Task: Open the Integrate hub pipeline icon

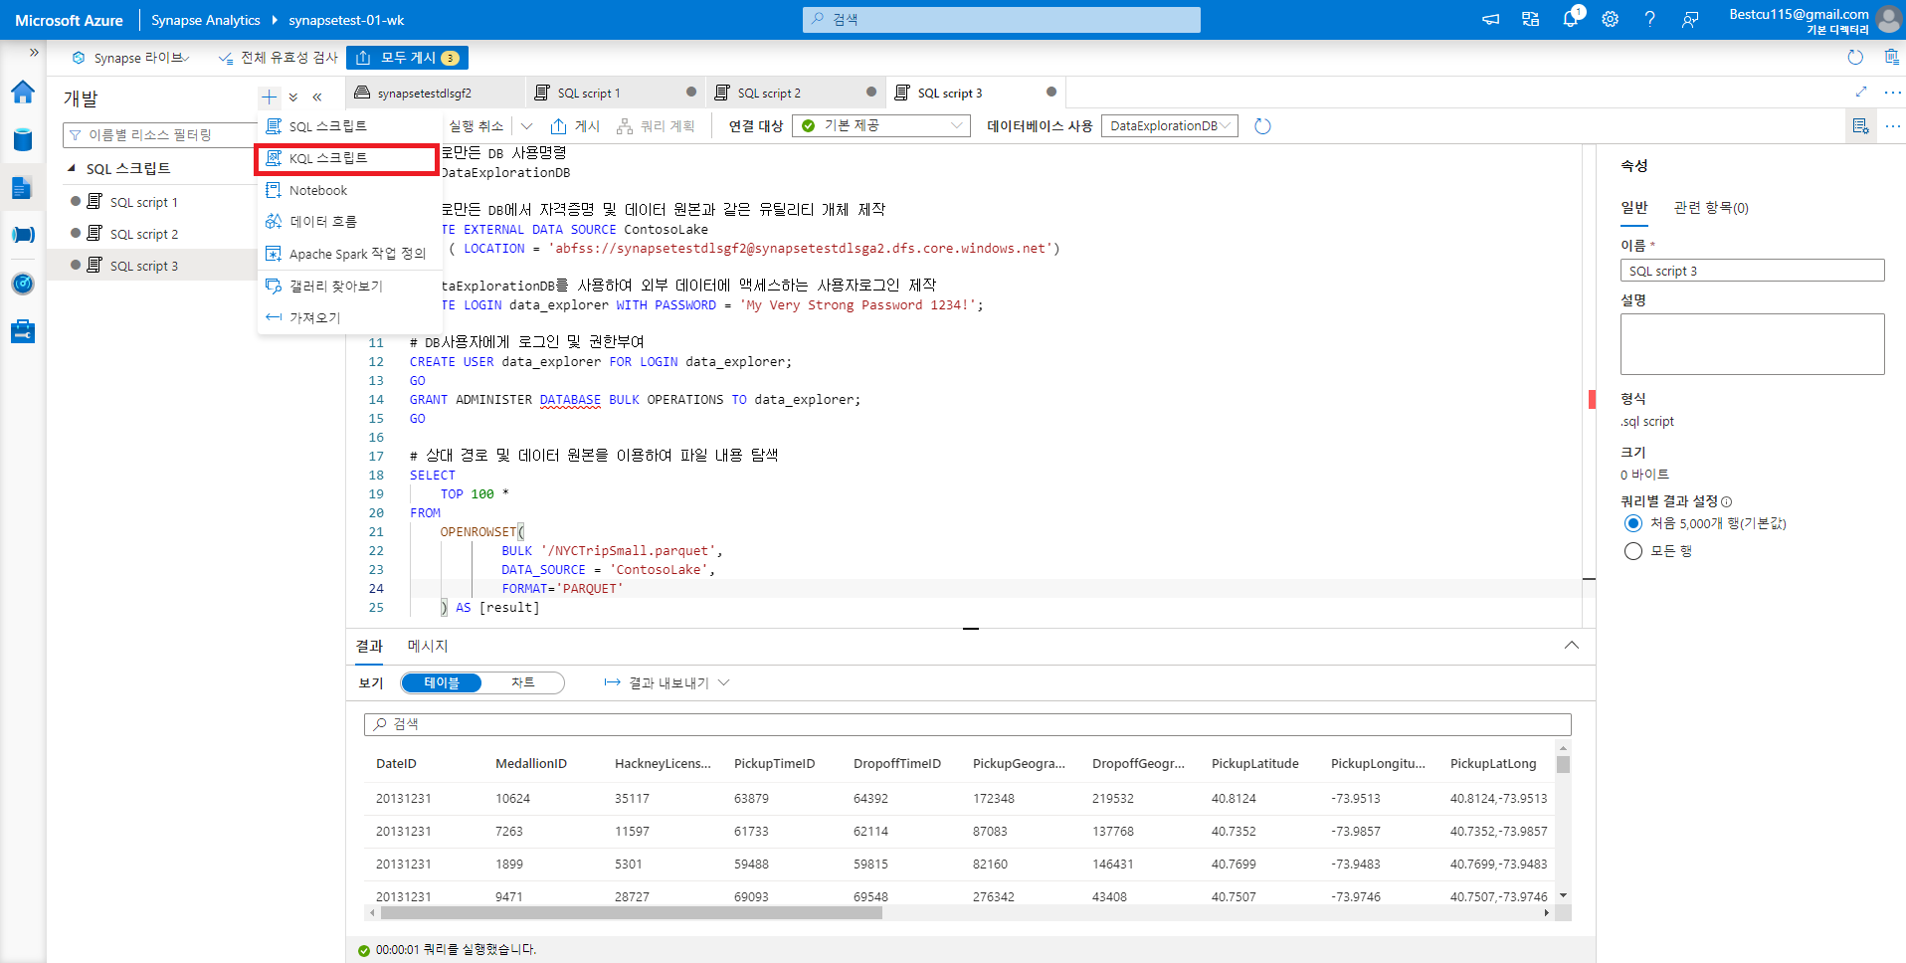Action: (23, 235)
